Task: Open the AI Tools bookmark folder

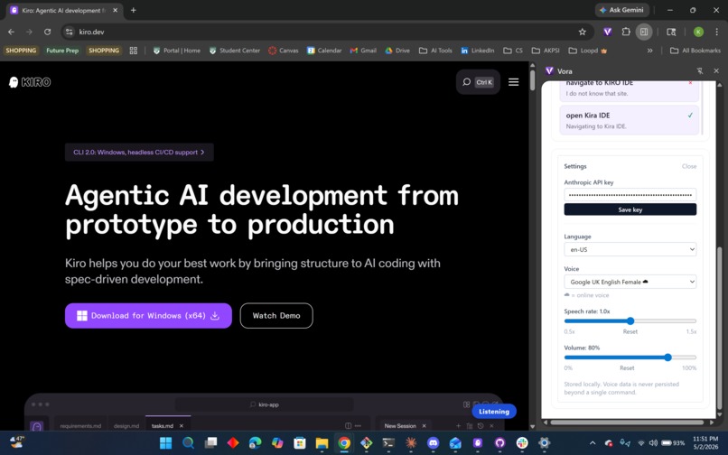Action: pyautogui.click(x=435, y=51)
